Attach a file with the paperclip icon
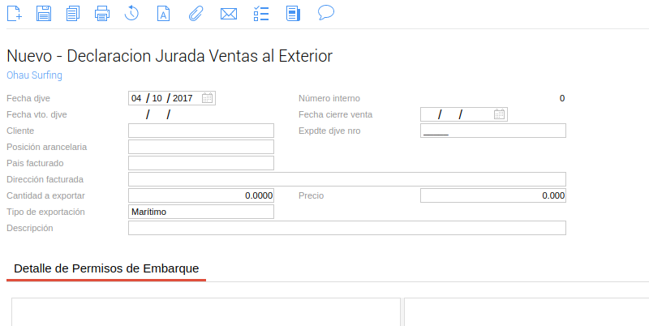 click(x=196, y=13)
